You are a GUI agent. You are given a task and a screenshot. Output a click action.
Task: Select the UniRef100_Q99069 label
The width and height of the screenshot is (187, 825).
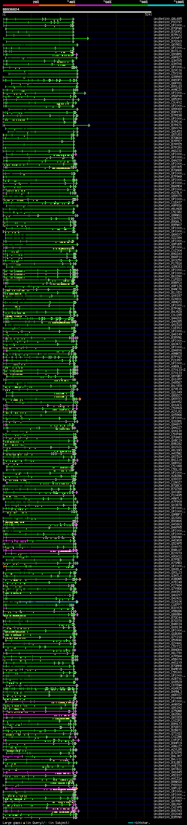(168, 109)
